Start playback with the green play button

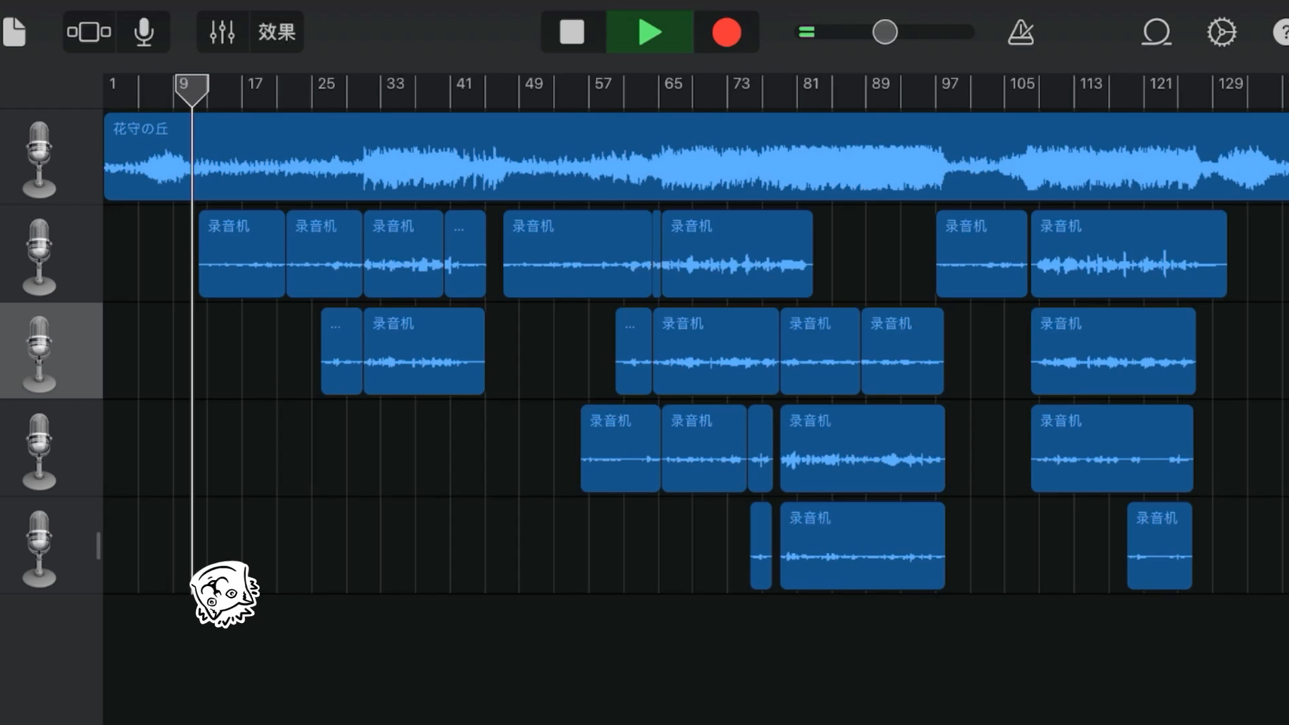(x=649, y=32)
